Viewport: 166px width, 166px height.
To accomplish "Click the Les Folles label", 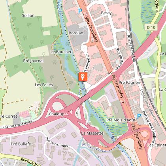I will click(44, 85).
